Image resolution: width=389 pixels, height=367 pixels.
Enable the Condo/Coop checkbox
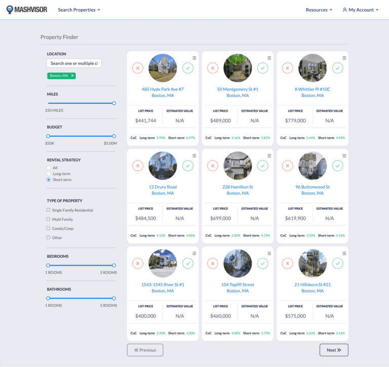(x=49, y=228)
